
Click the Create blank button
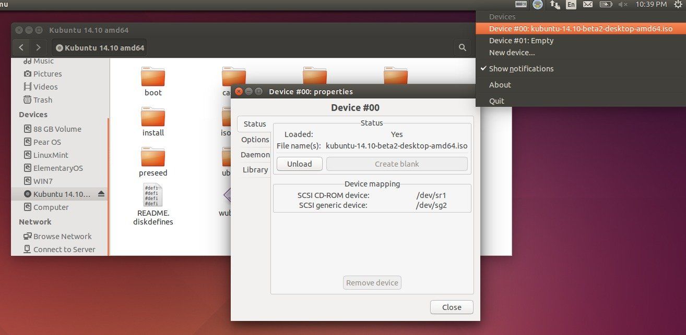point(397,164)
